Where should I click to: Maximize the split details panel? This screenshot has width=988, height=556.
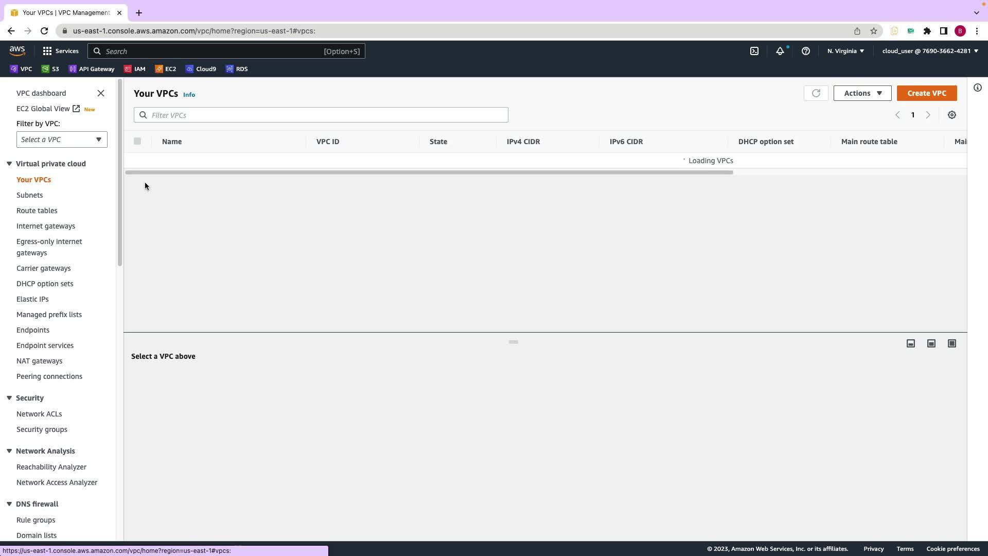(x=951, y=343)
